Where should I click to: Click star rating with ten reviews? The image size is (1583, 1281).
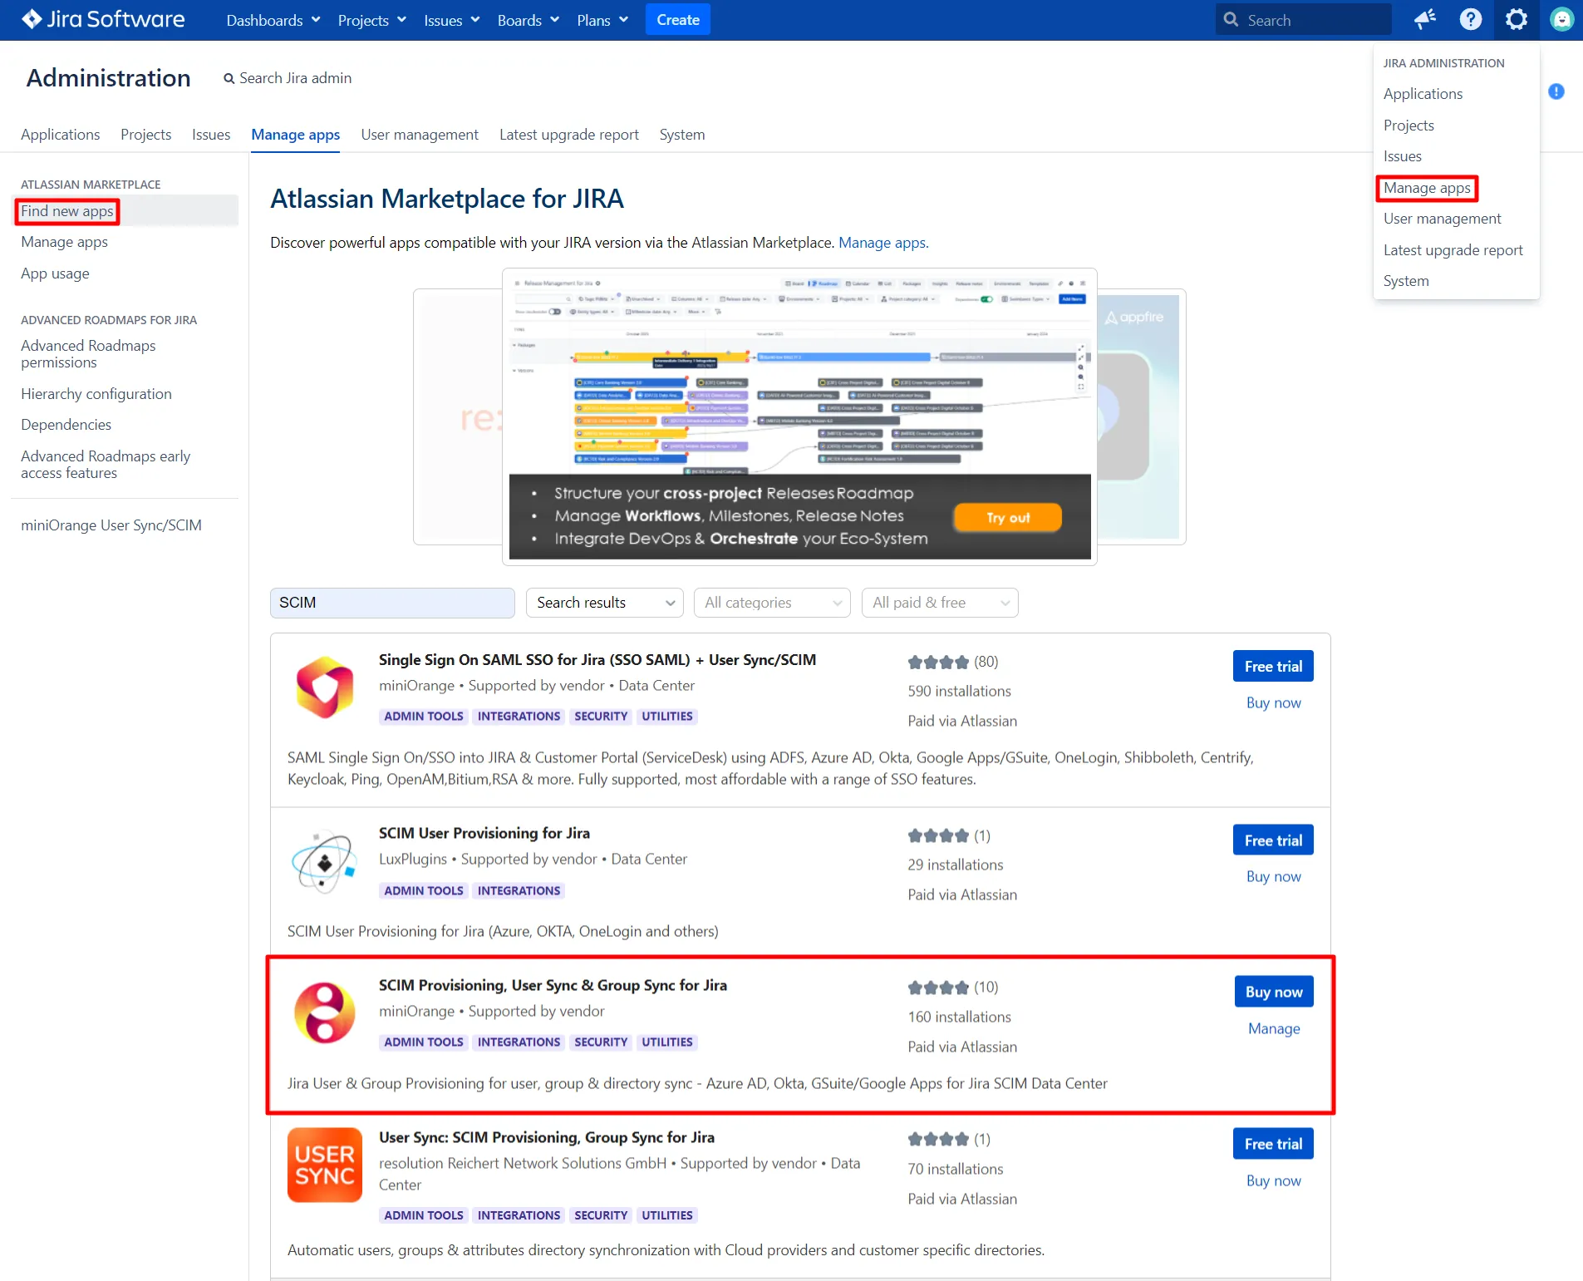tap(937, 988)
